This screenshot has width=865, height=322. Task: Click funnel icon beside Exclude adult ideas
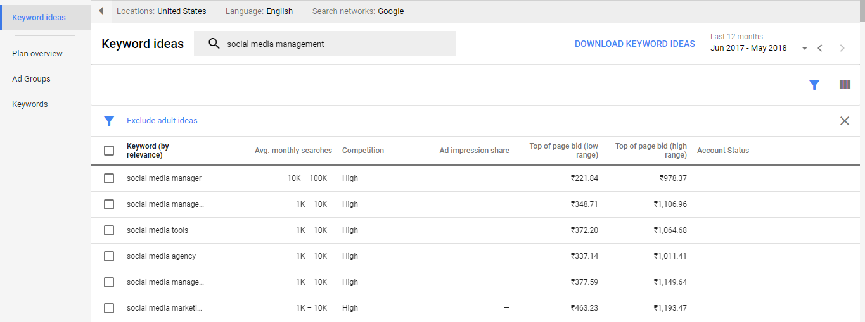[x=109, y=121]
